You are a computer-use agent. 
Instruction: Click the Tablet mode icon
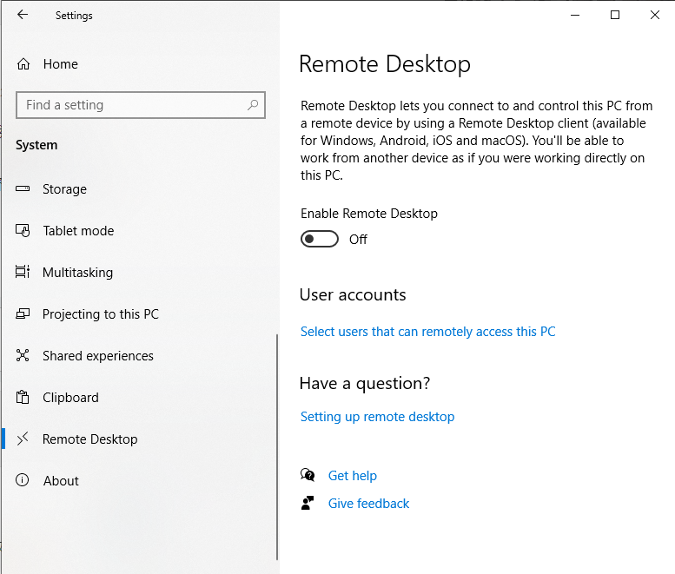pyautogui.click(x=23, y=231)
